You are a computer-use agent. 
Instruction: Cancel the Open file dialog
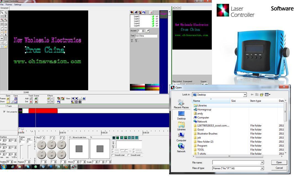pyautogui.click(x=279, y=168)
